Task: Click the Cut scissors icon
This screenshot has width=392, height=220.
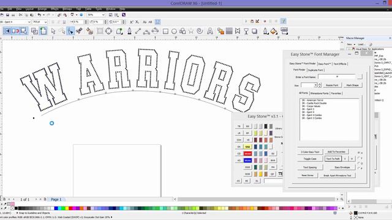Action: pos(20,15)
